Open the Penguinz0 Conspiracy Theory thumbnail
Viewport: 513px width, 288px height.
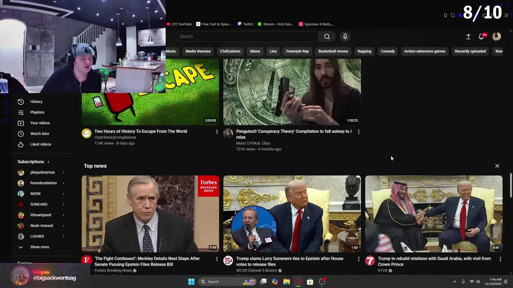tap(292, 92)
